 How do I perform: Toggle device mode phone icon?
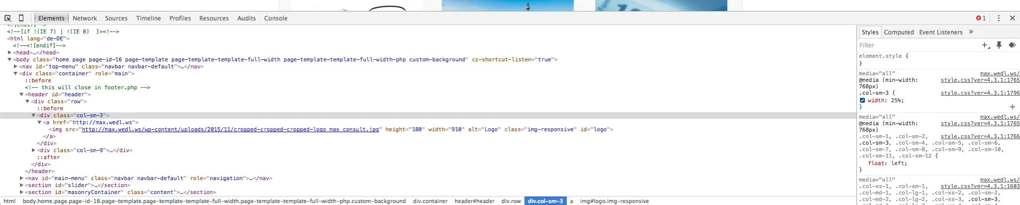point(21,18)
